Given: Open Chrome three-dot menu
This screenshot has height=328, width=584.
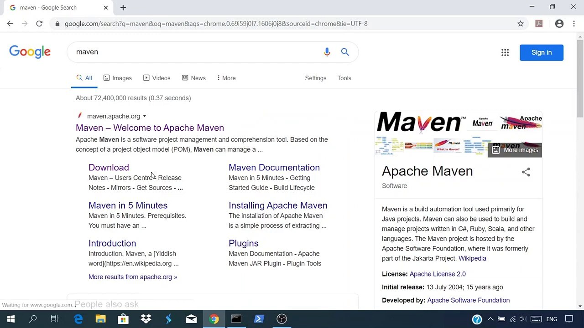Looking at the screenshot, I should pos(574,24).
